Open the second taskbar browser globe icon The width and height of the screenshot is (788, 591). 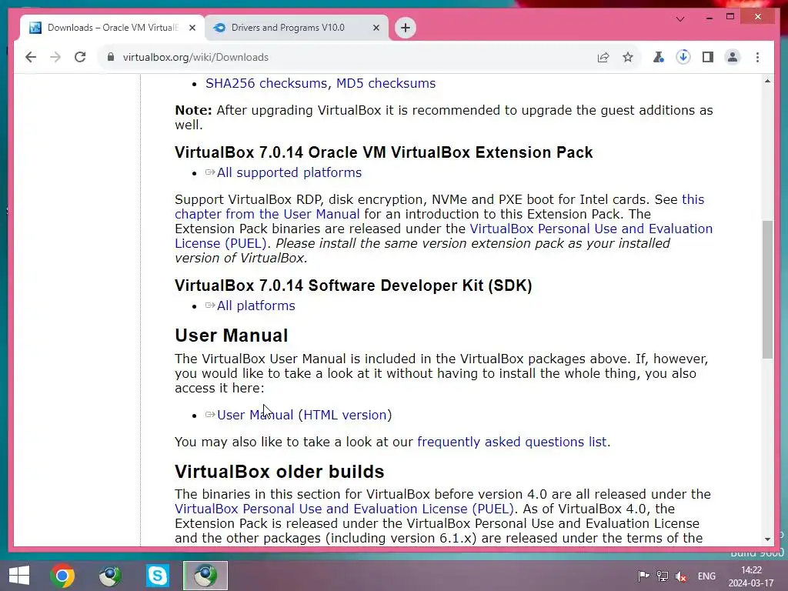(110, 576)
